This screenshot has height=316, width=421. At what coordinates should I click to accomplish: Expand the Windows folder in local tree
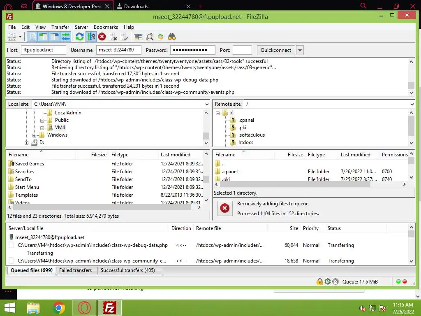pos(34,135)
